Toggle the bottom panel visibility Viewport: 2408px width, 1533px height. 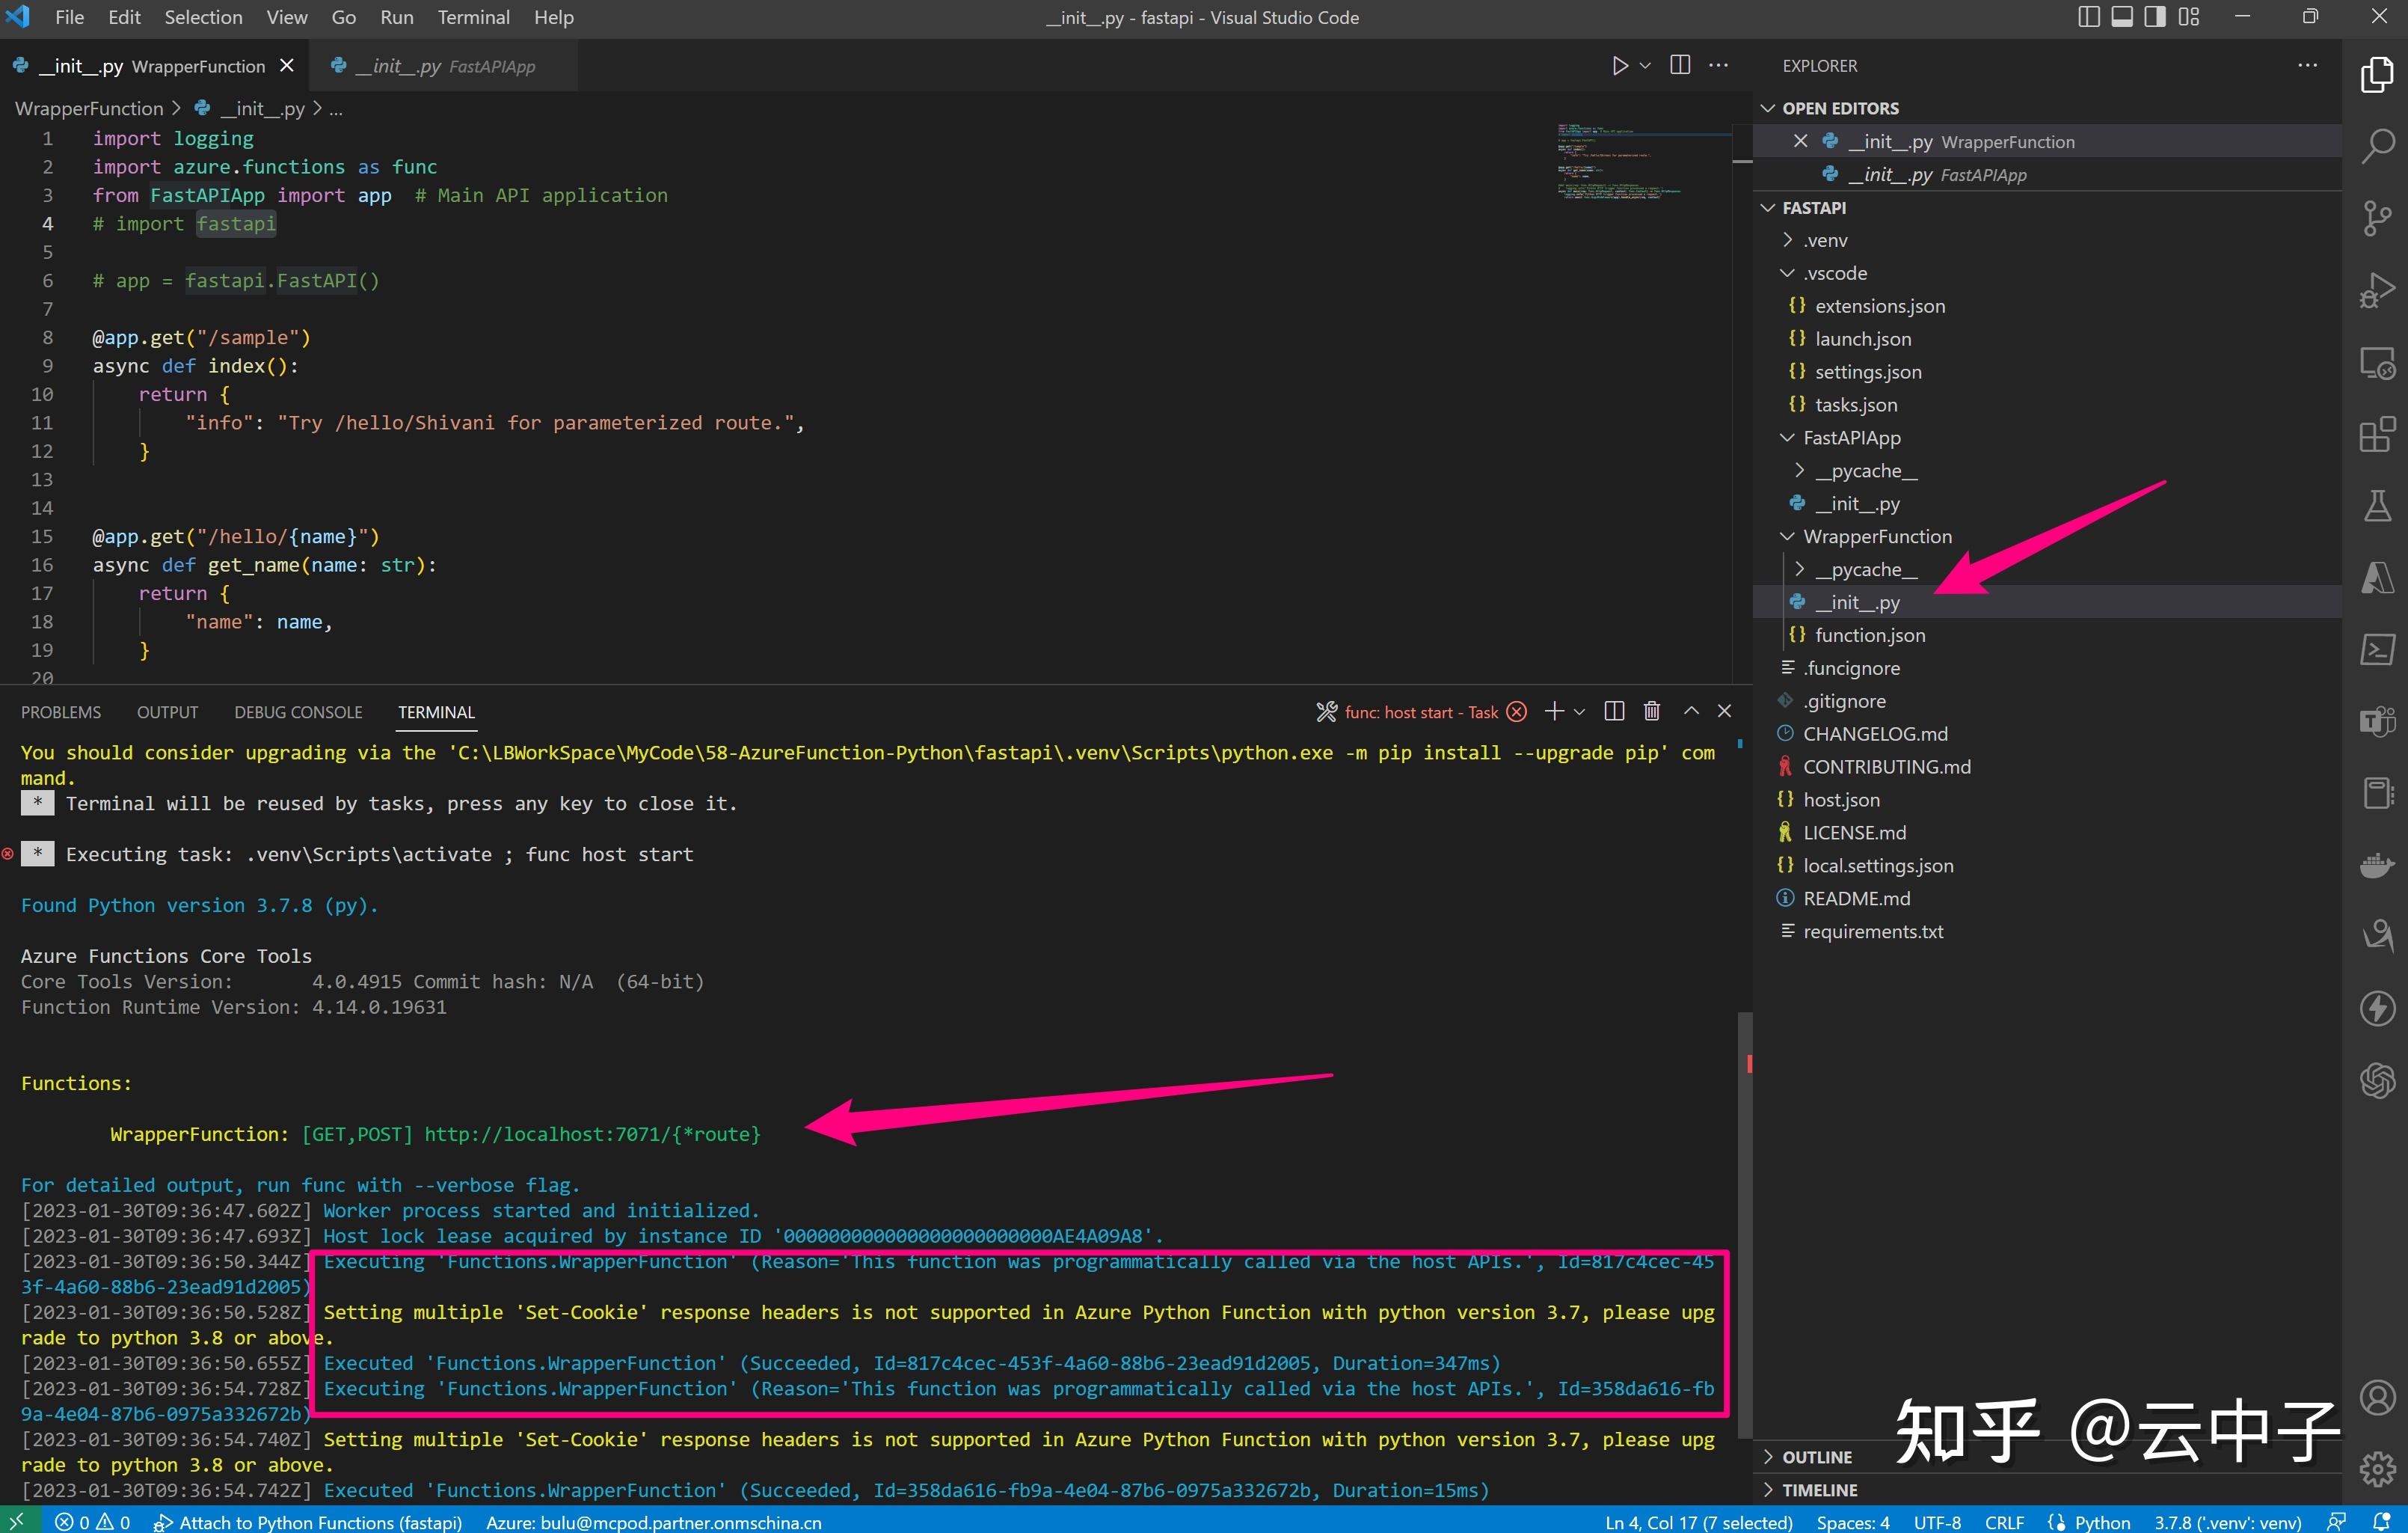2122,17
